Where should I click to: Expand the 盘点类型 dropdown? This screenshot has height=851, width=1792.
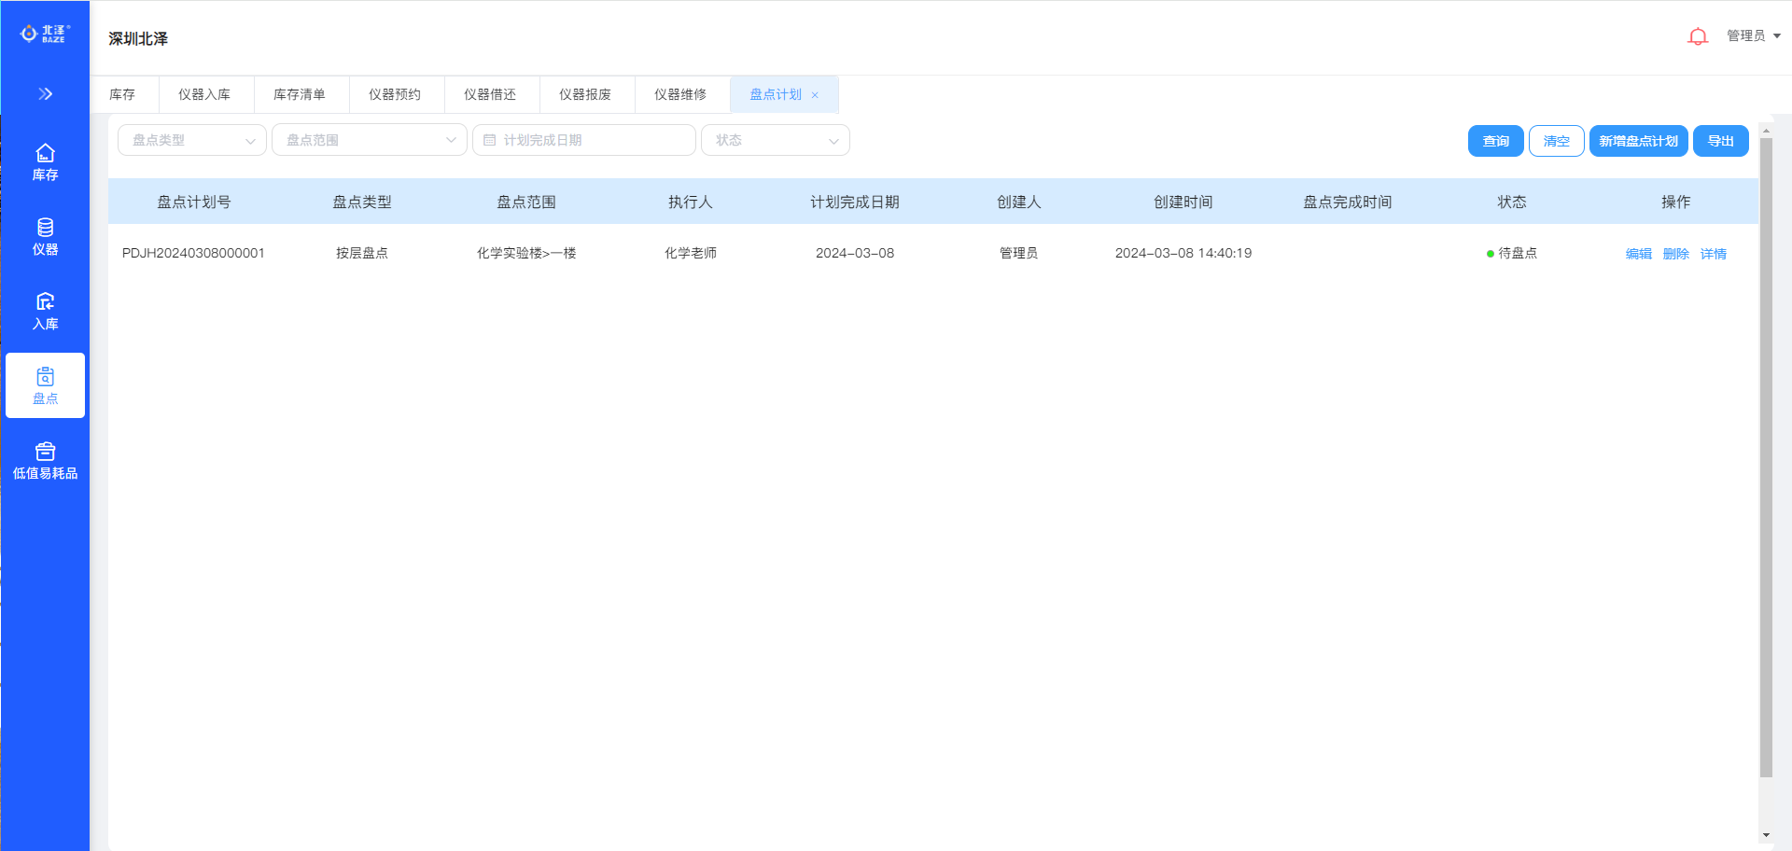[192, 140]
